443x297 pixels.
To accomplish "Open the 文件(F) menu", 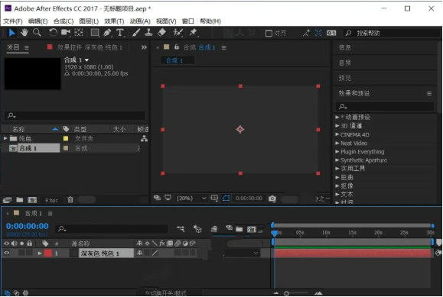I will coord(13,21).
